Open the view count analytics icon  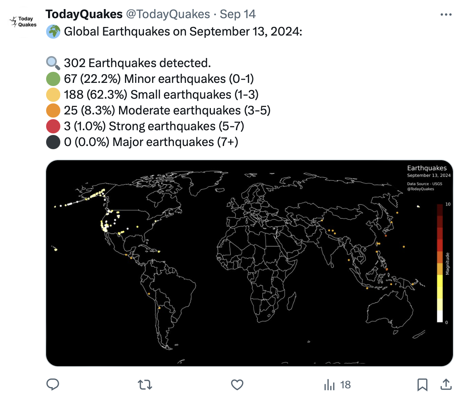(329, 384)
